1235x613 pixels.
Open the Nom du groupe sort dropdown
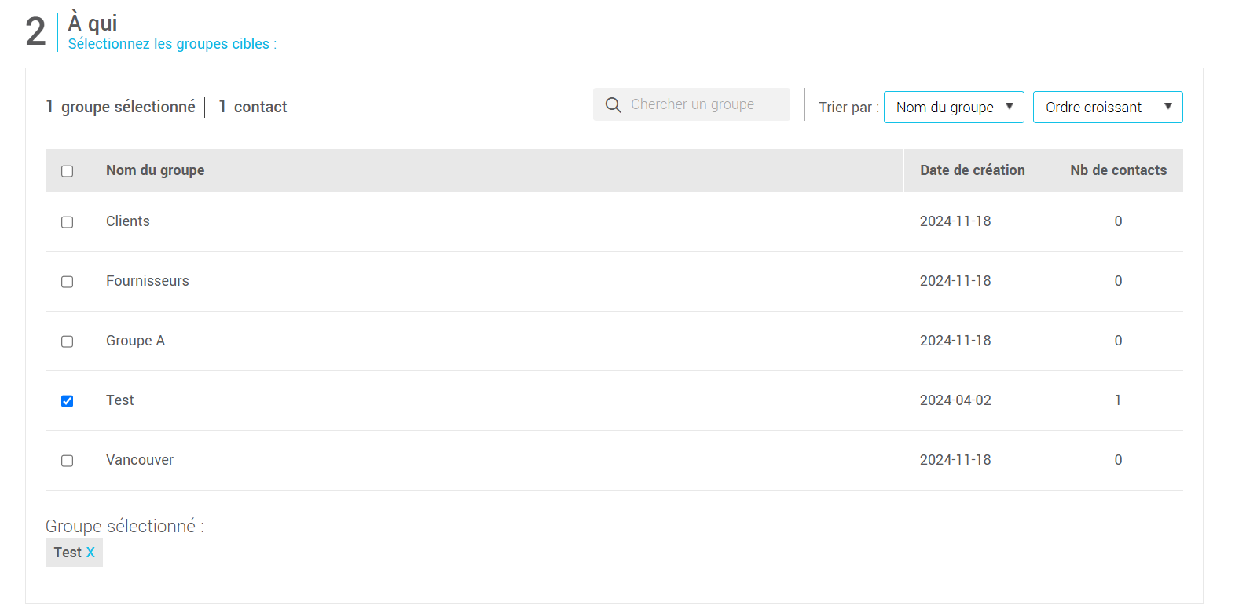coord(953,108)
